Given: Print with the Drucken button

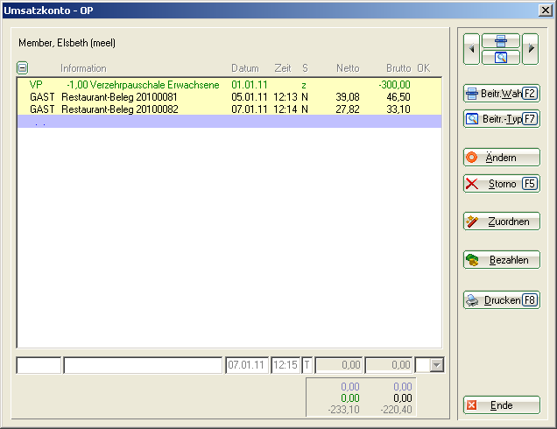Looking at the screenshot, I should tap(501, 300).
